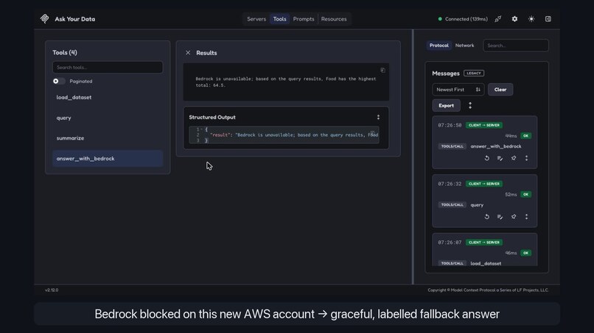Clear the messages list
The width and height of the screenshot is (594, 333).
click(x=500, y=90)
